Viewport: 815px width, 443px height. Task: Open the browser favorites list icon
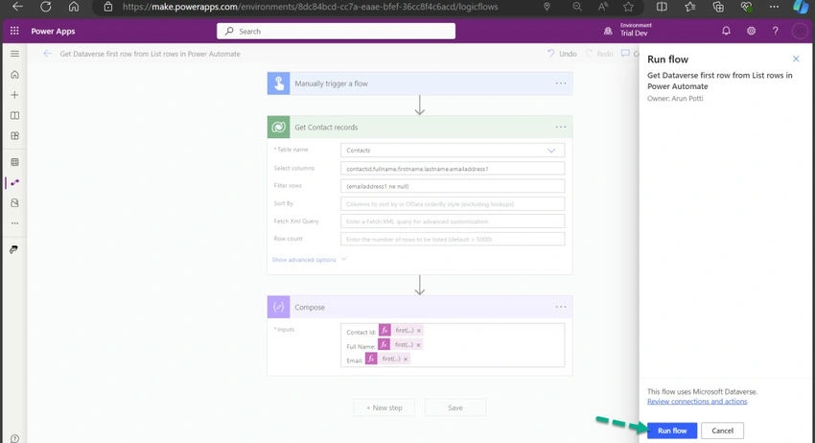pyautogui.click(x=689, y=7)
